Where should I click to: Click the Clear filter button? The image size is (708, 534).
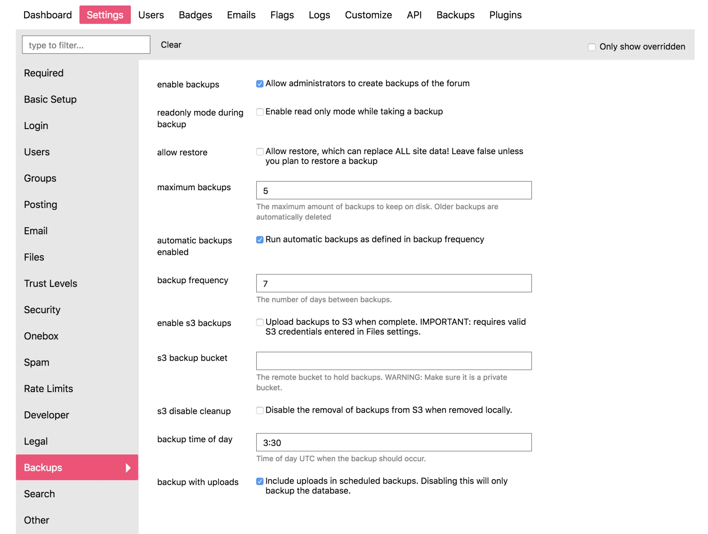[x=171, y=45]
